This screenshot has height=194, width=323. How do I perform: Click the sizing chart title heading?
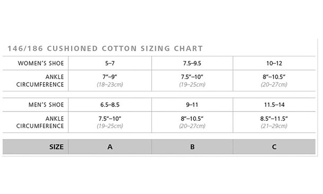(105, 48)
